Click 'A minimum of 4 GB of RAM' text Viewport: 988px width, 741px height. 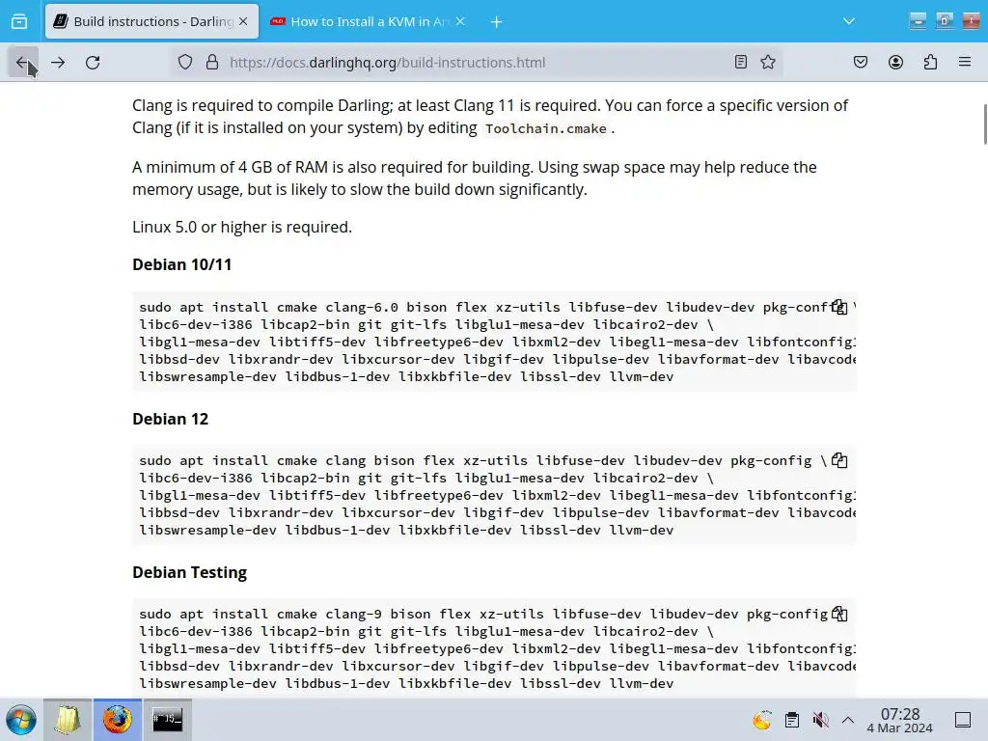coord(230,167)
